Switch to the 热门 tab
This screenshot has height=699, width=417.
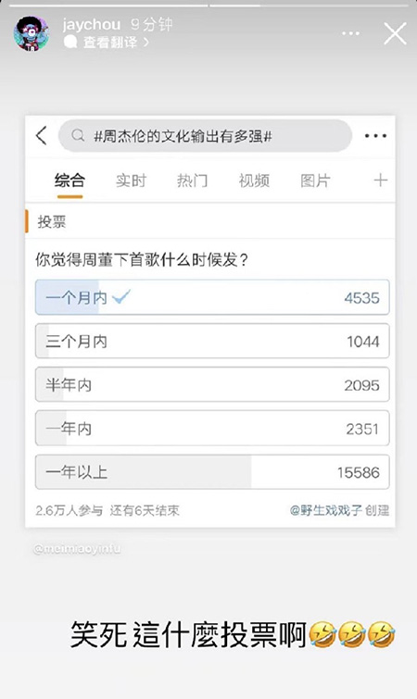point(192,181)
